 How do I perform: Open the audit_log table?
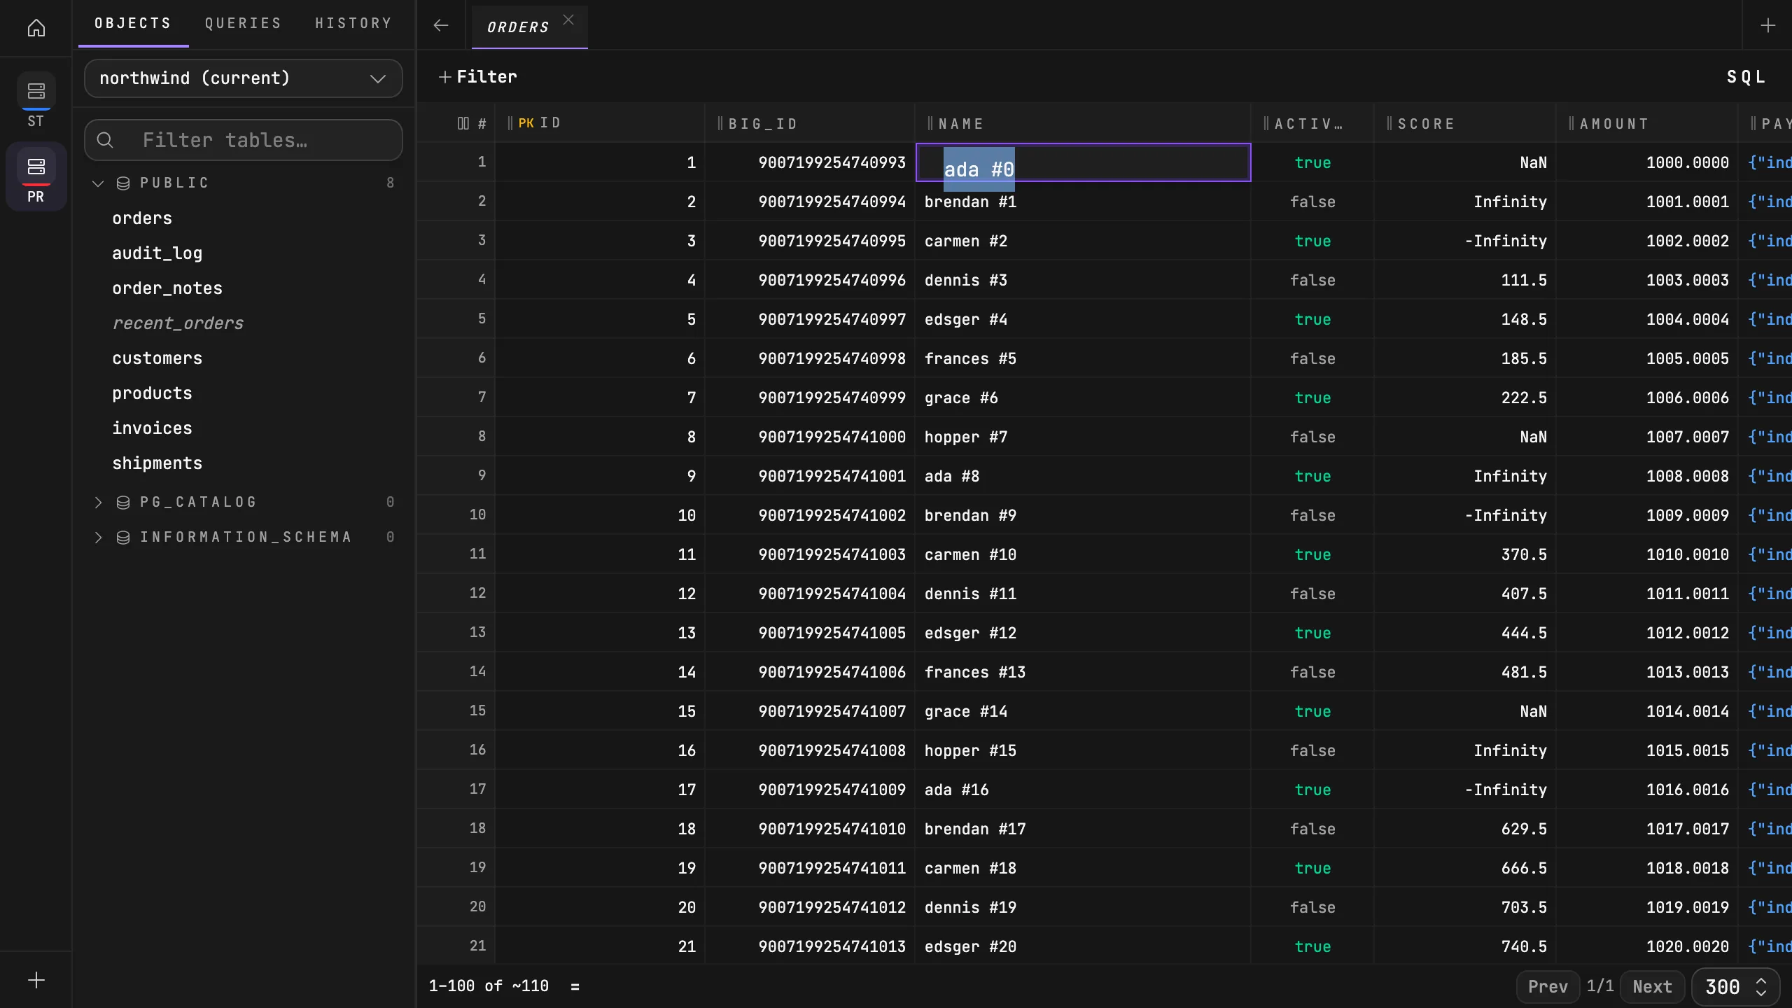tap(157, 253)
